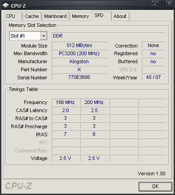This screenshot has width=175, height=195.
Task: Click the 166 MHz column voltage 2.5 V
Action: (66, 158)
